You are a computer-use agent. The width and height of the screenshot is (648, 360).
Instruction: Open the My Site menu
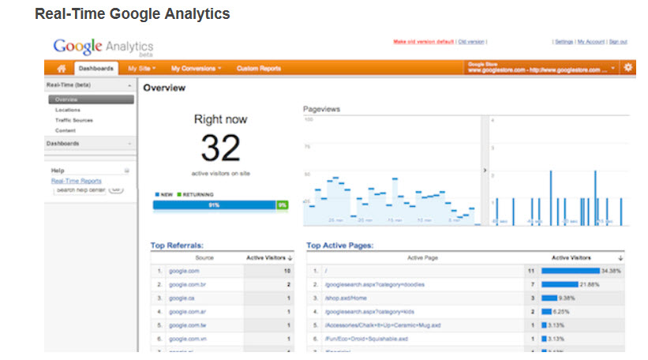pos(142,68)
